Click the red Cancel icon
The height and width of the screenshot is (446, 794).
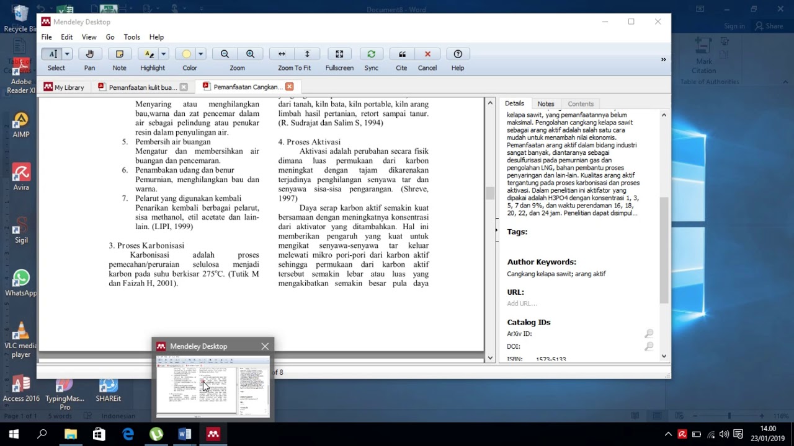(x=427, y=54)
